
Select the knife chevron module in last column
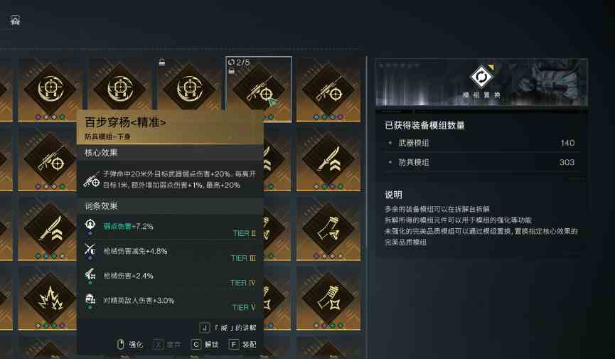pos(328,159)
